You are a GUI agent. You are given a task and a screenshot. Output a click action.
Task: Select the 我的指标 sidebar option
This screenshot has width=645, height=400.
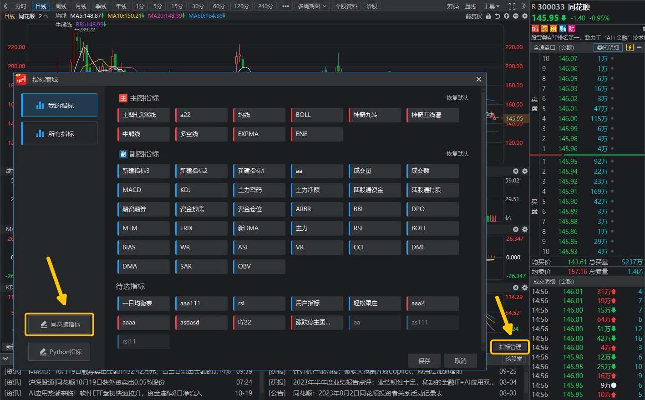[x=60, y=106]
